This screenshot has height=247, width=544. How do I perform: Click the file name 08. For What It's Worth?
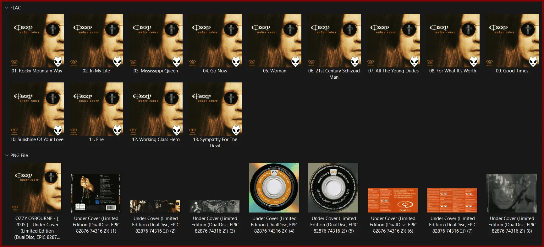[453, 71]
